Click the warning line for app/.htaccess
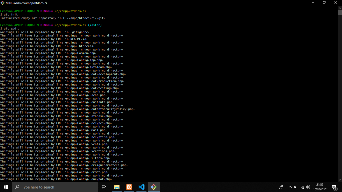 click(x=47, y=46)
